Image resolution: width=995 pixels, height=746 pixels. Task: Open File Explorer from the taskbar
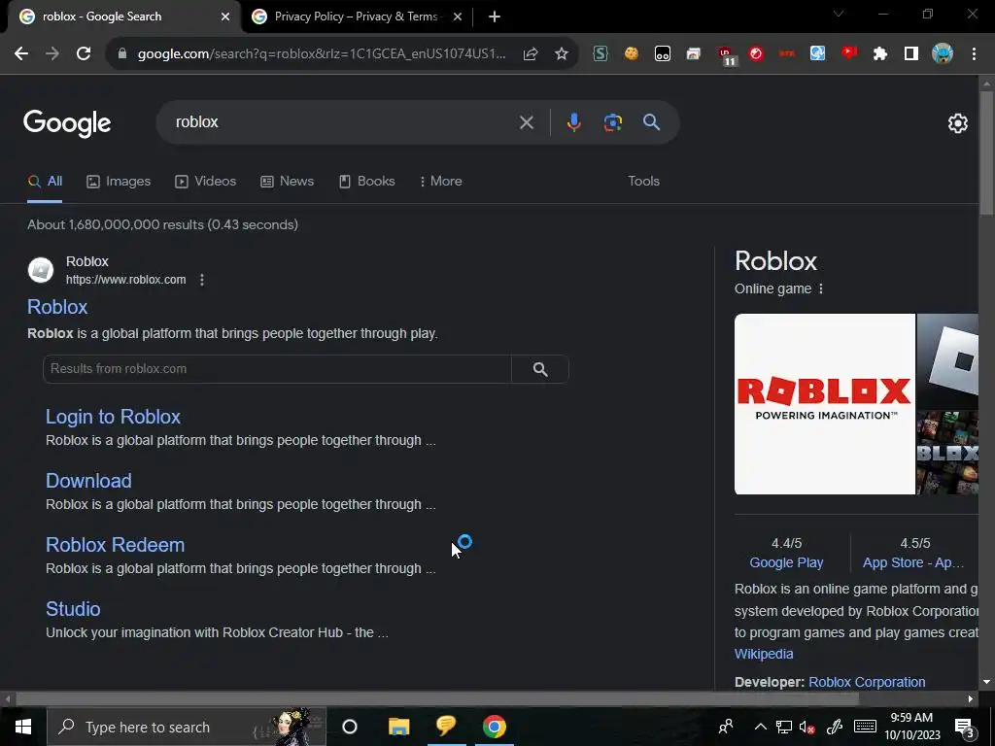(398, 727)
